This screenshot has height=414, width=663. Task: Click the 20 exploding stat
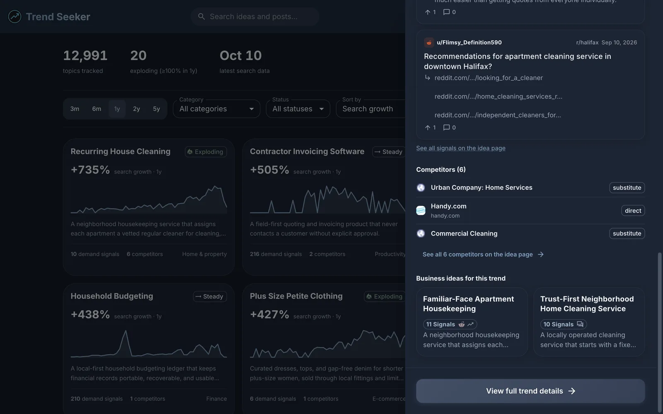[163, 61]
